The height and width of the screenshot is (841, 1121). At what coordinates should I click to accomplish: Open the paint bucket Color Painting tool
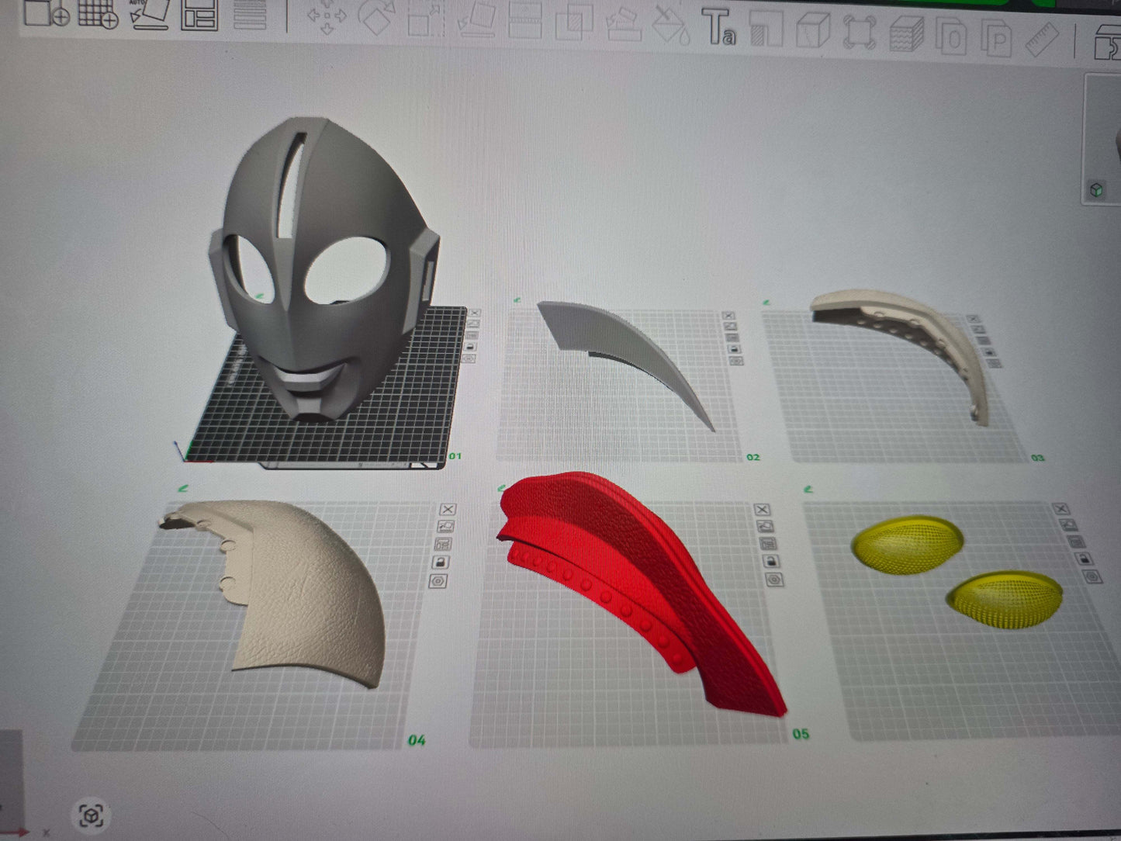coord(671,26)
